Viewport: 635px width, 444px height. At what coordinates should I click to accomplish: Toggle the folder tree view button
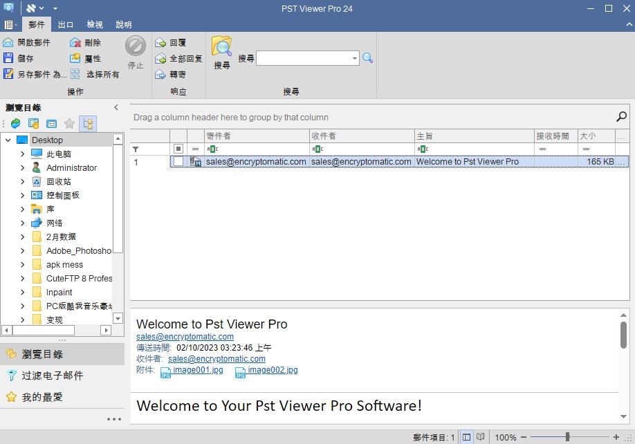pos(88,124)
